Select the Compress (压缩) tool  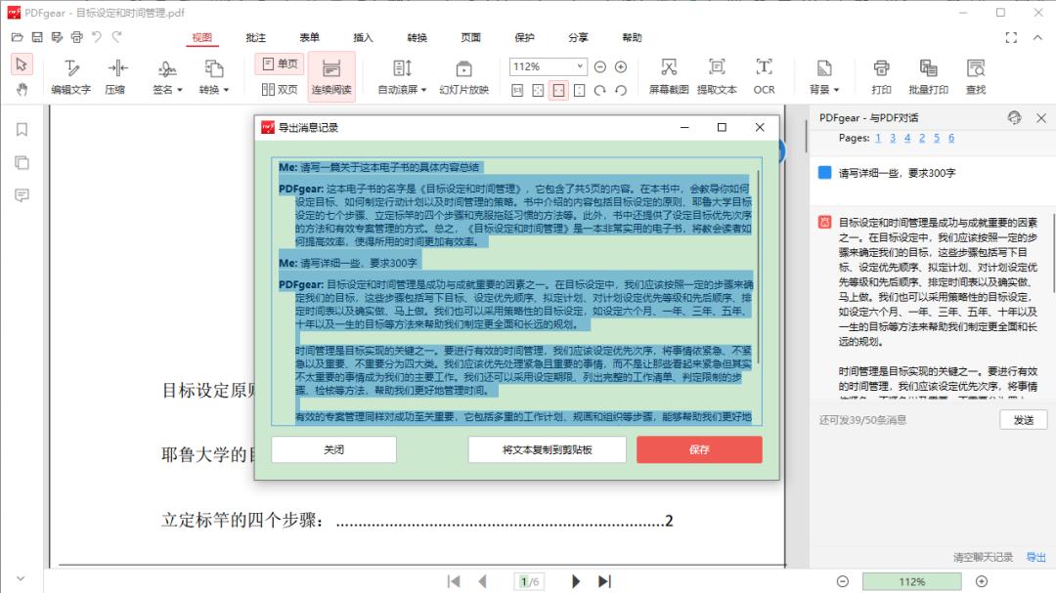[x=116, y=77]
